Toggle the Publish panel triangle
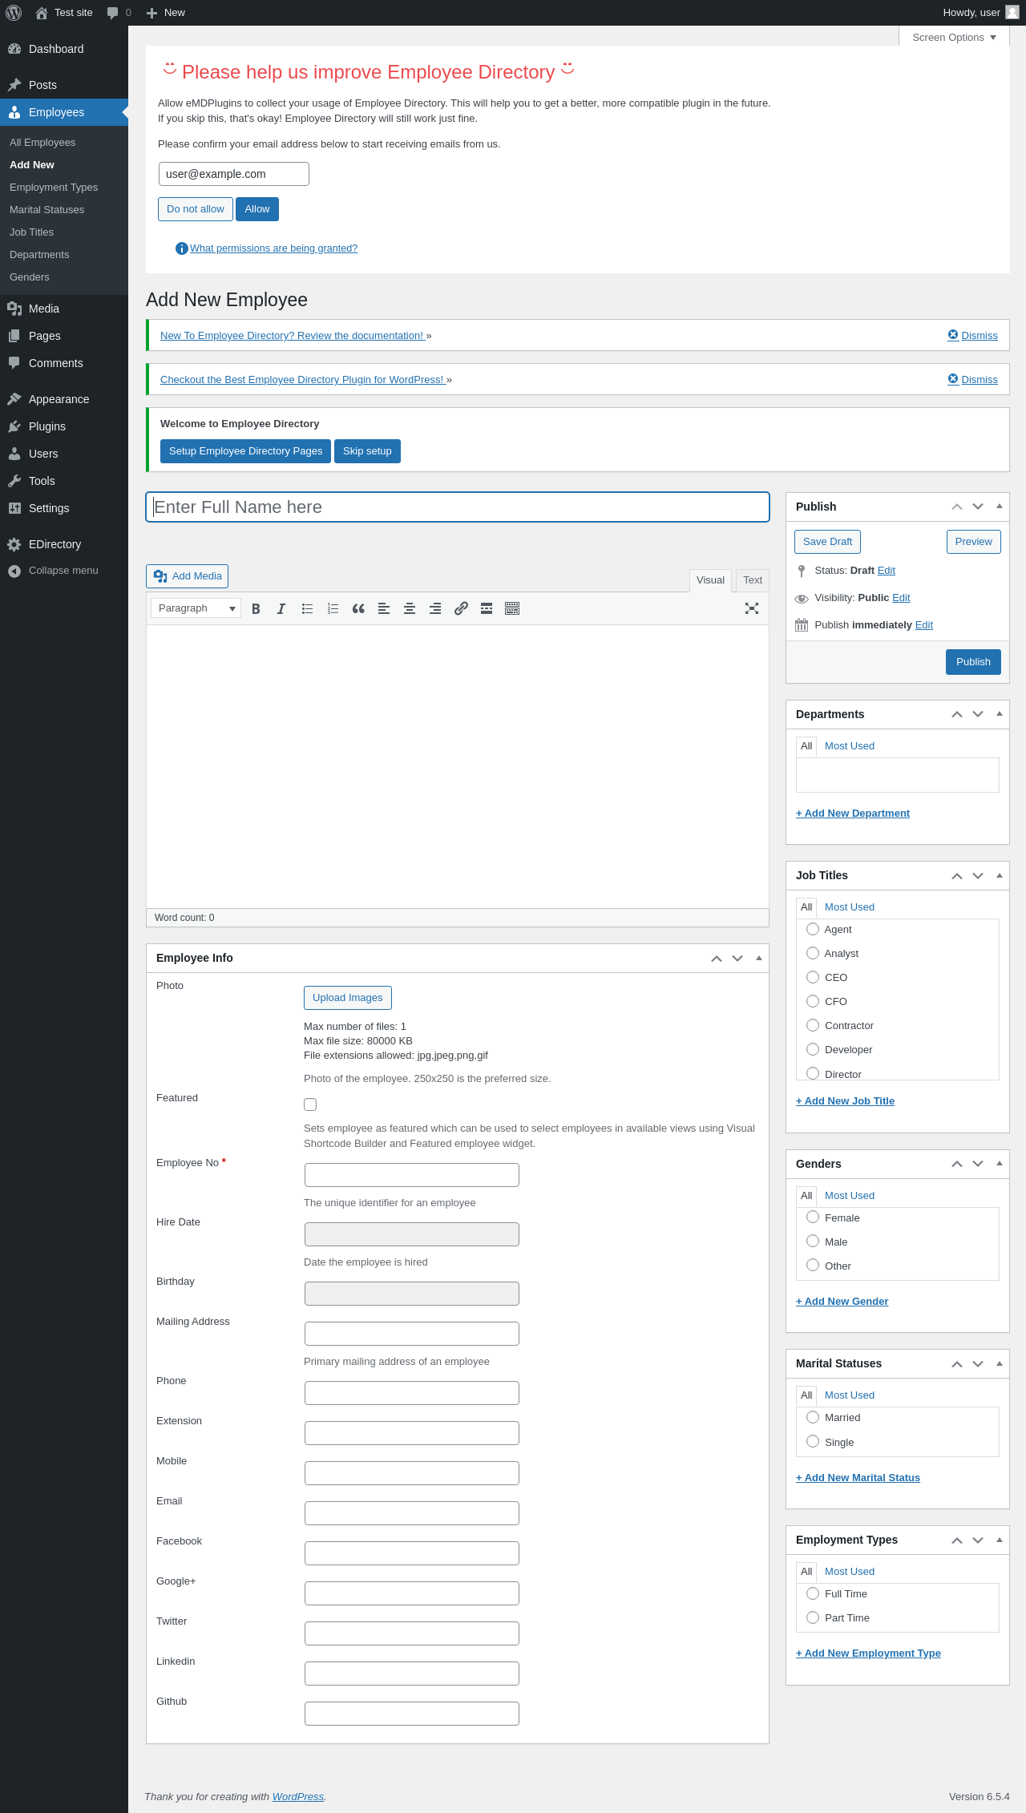This screenshot has height=1813, width=1026. click(x=999, y=507)
